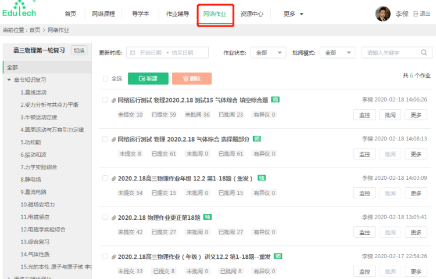This screenshot has height=279, width=436.
Task: Click green badge beside 选择题部分 assignment
Action: coord(256,139)
